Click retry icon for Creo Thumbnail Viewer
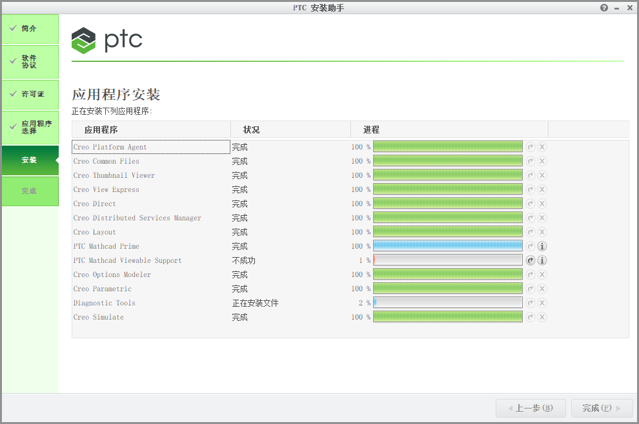Screen dimensions: 639x424 [x=530, y=175]
